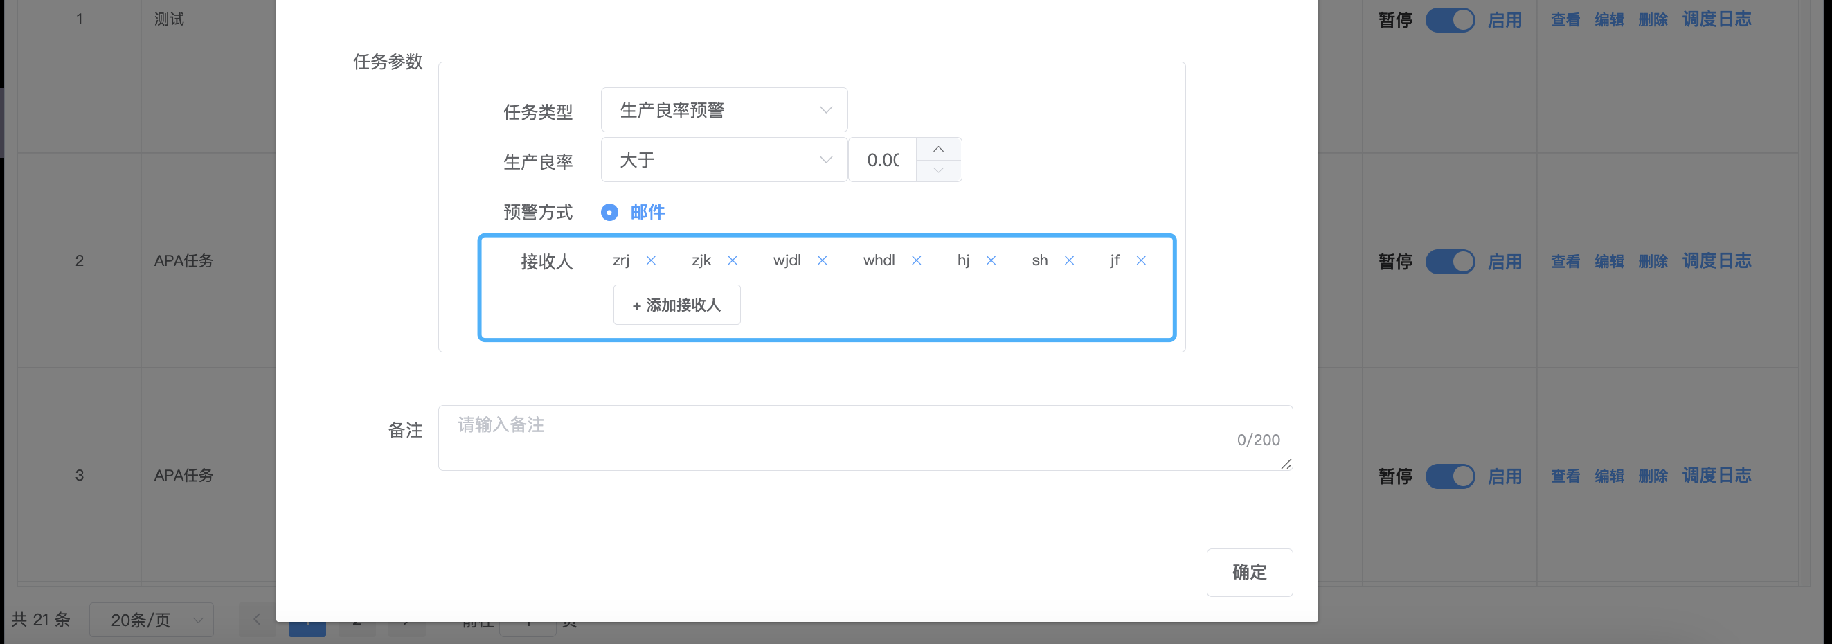
Task: Delete wjdl from the recipient list
Action: pyautogui.click(x=822, y=260)
